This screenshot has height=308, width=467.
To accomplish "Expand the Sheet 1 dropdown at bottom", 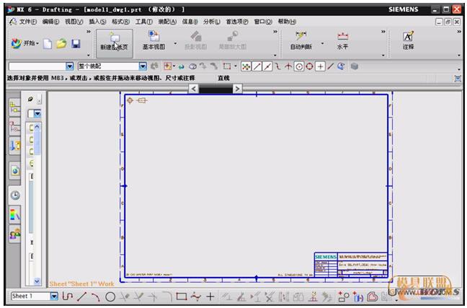I will pos(54,296).
